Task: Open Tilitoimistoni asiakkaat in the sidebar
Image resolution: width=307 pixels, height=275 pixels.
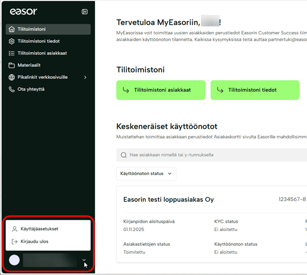Action: [x=48, y=53]
